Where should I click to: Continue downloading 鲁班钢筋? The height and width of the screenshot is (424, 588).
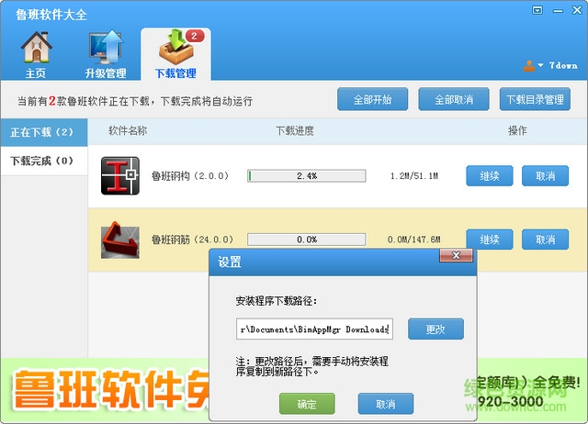click(490, 240)
